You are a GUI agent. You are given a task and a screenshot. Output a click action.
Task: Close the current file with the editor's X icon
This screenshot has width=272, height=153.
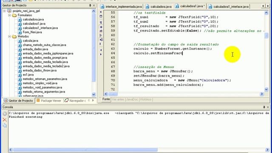(101, 12)
